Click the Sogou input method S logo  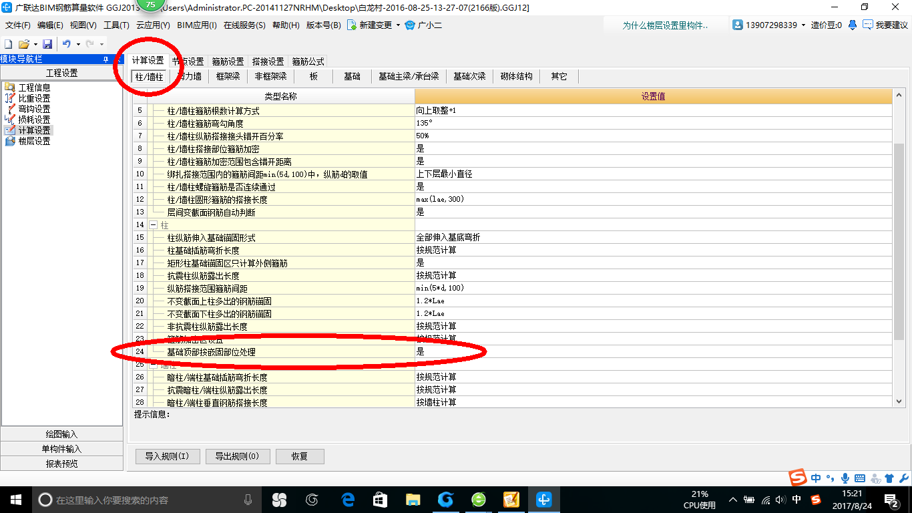[x=799, y=478]
